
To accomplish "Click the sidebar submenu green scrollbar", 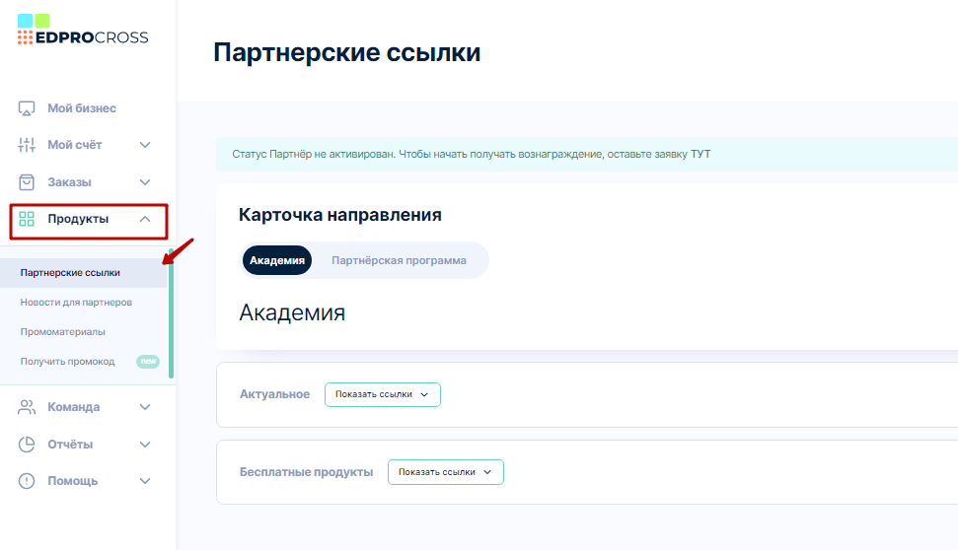I will (171, 314).
